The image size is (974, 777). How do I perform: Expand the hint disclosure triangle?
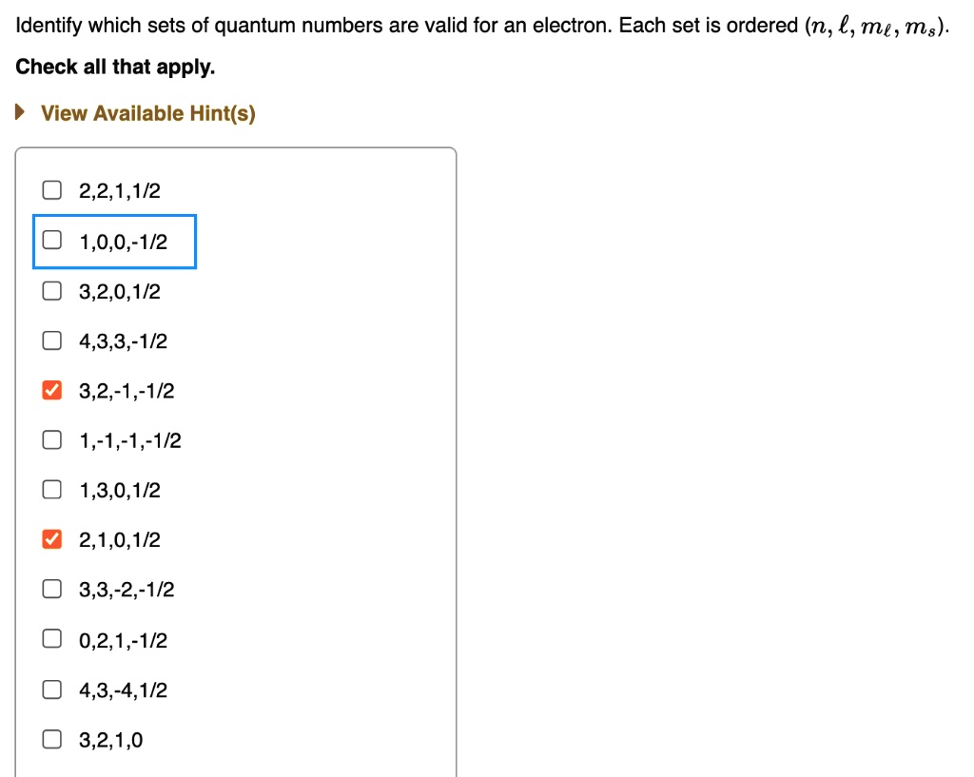[21, 113]
